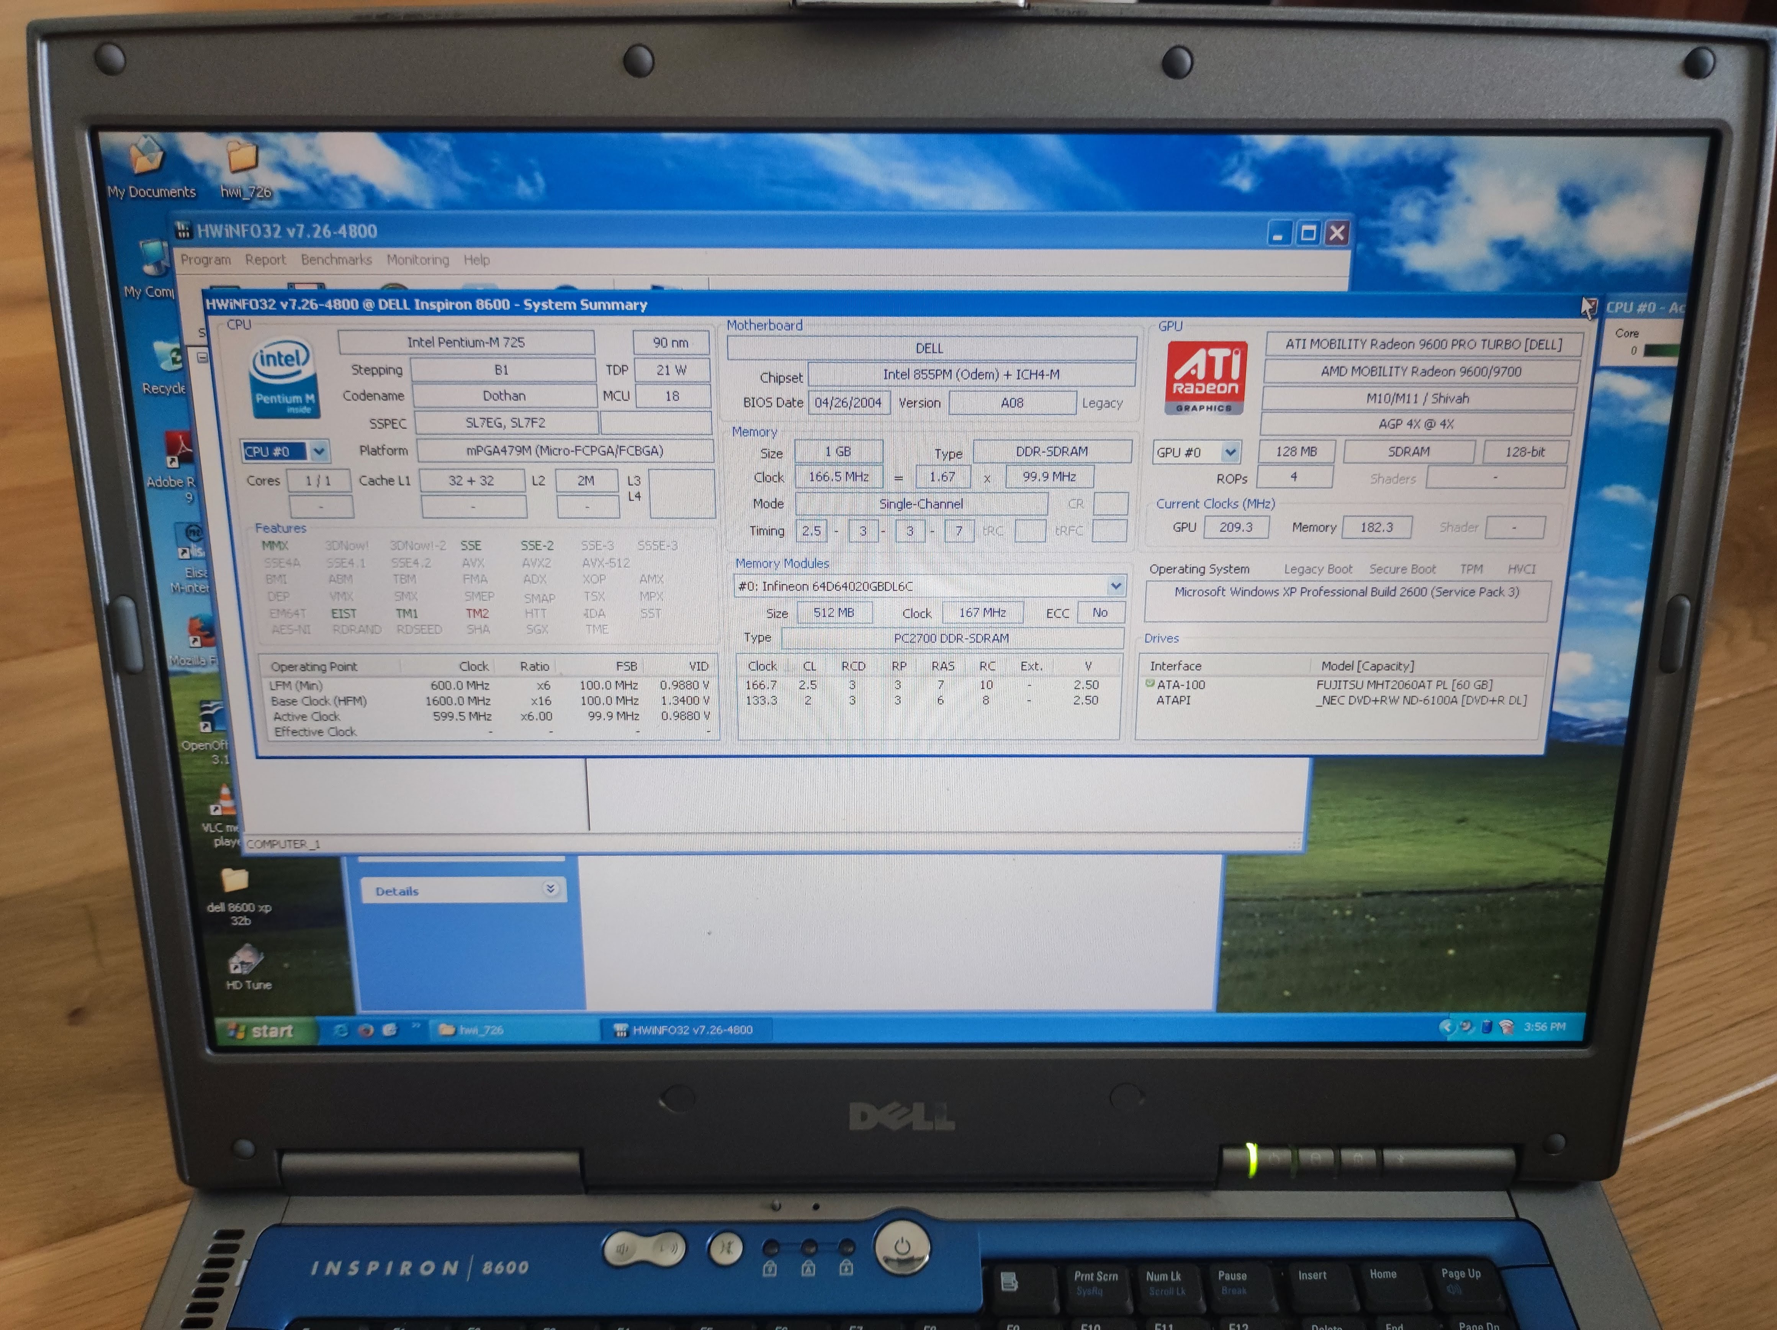
Task: Click the ATA-100 drive status icon
Action: coord(1150,683)
